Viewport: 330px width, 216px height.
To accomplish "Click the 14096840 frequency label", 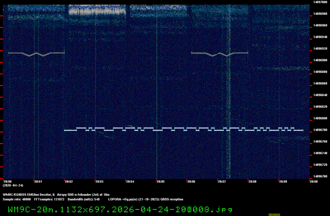I will (x=321, y=95).
